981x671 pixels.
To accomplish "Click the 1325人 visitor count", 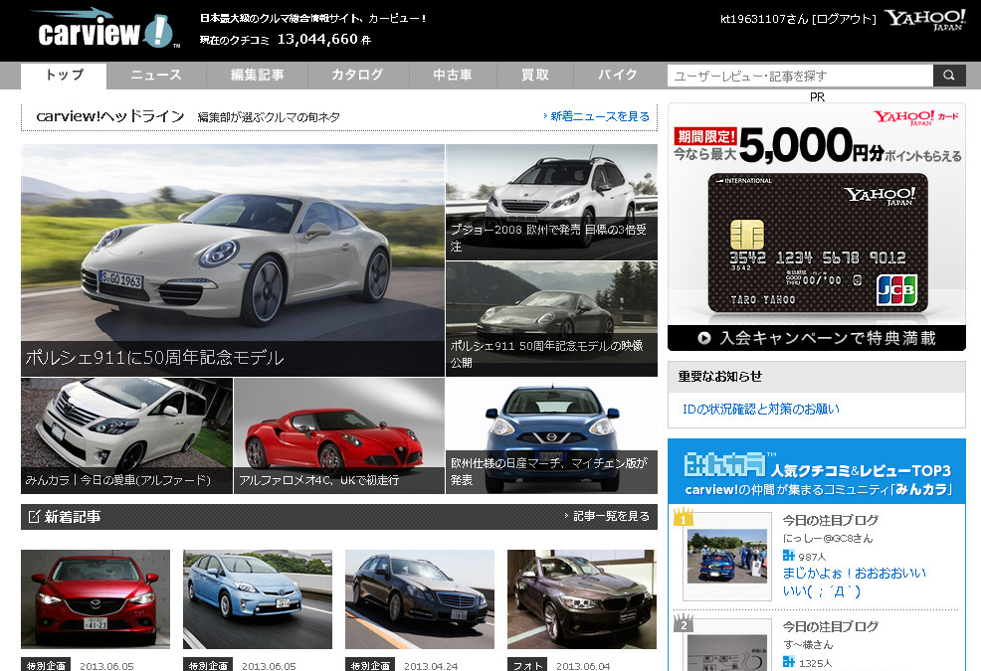I will tap(815, 663).
